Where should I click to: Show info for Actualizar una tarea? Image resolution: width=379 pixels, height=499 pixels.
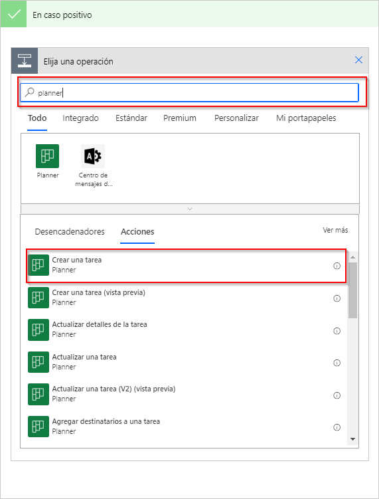click(x=337, y=363)
